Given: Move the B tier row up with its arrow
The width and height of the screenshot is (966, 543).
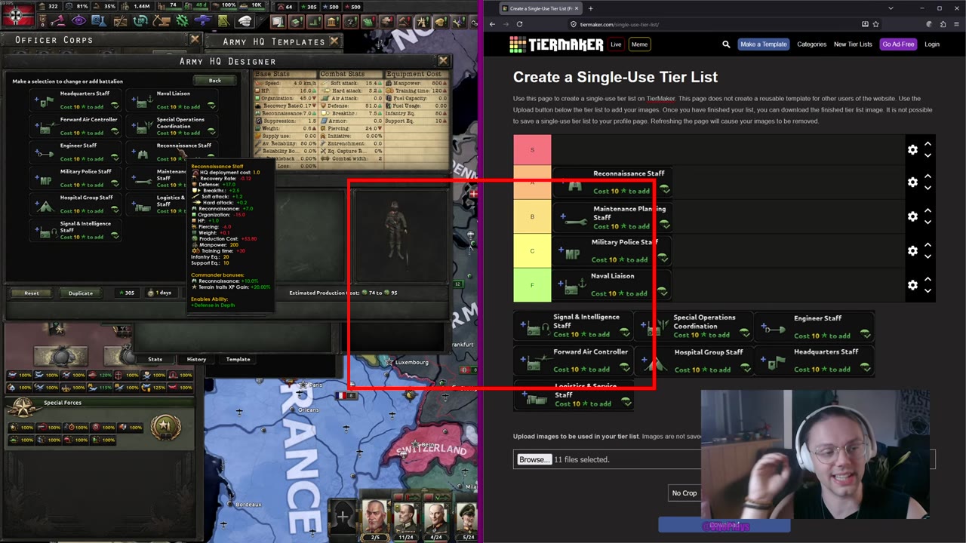Looking at the screenshot, I should [x=928, y=211].
